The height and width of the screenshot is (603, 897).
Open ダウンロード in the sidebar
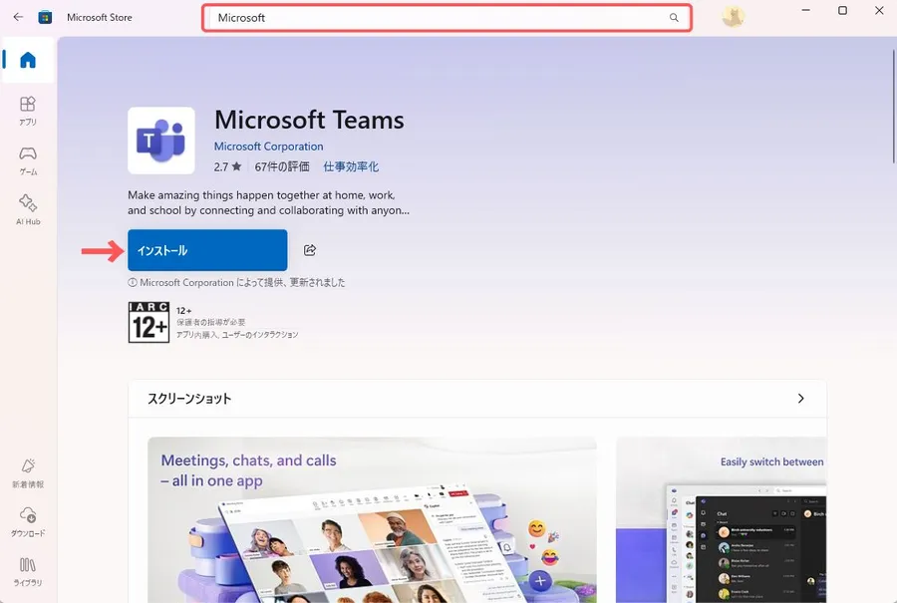28,521
